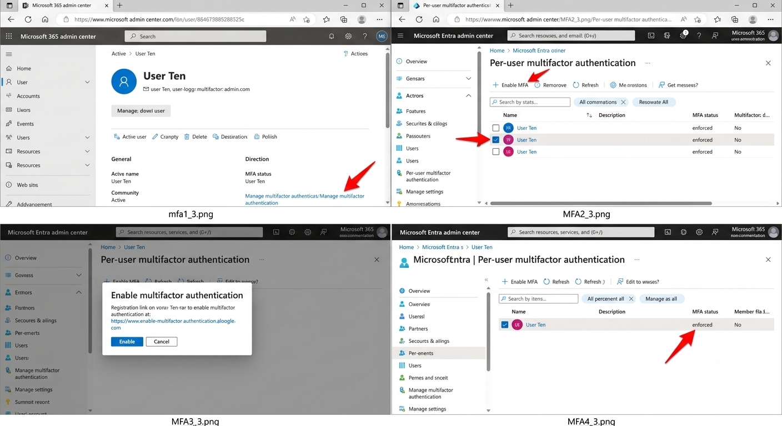Screen dimensions: 782x426
Task: Tick the last User Ten row checkbox in MFA2_3
Action: 496,151
